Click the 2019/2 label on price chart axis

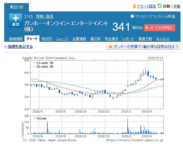(x=126, y=111)
